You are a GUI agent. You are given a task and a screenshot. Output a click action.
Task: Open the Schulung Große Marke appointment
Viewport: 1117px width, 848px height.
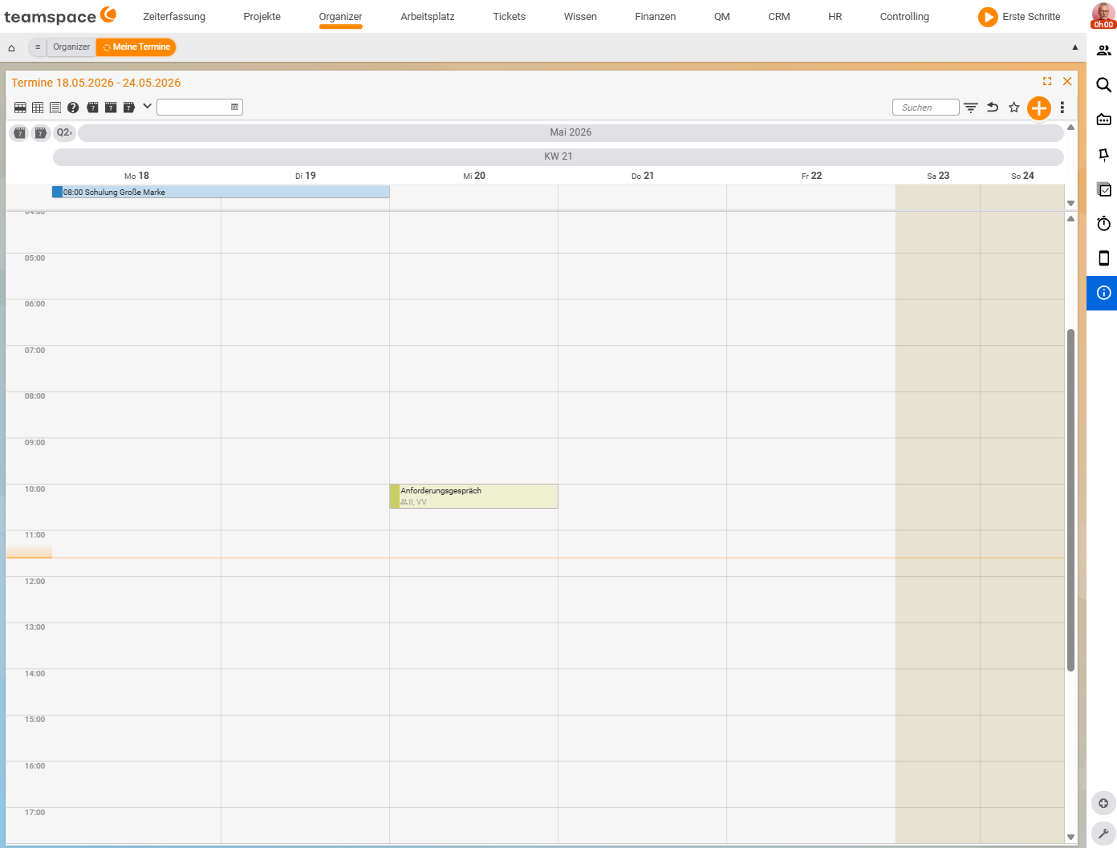click(221, 193)
